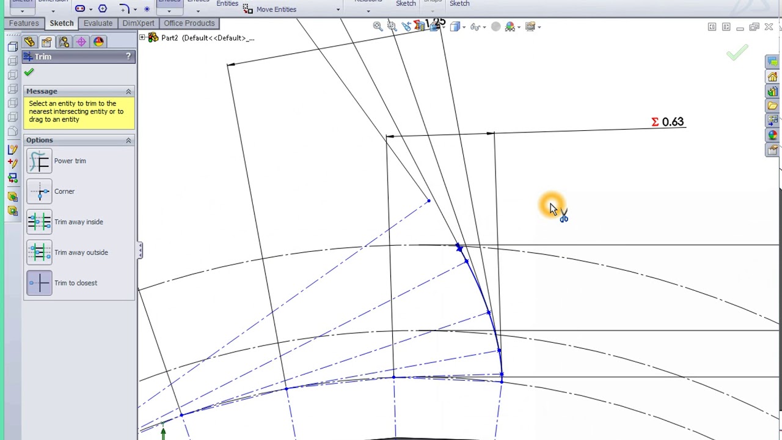Collapse the left panel with splitter handle
782x440 pixels.
click(x=140, y=249)
